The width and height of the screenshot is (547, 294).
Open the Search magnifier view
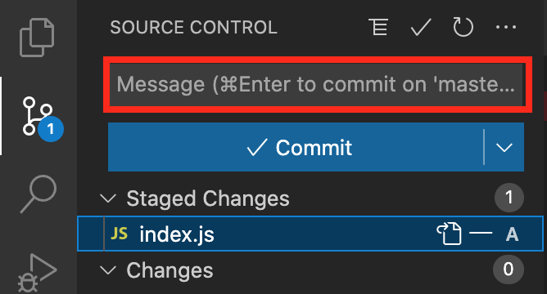pyautogui.click(x=38, y=194)
